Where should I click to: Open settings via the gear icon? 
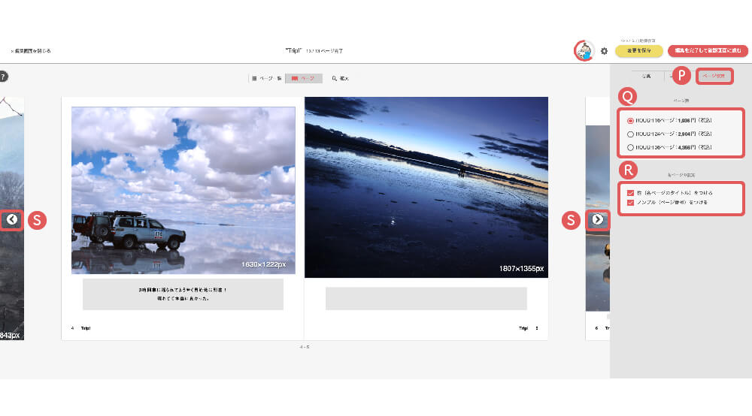[604, 51]
